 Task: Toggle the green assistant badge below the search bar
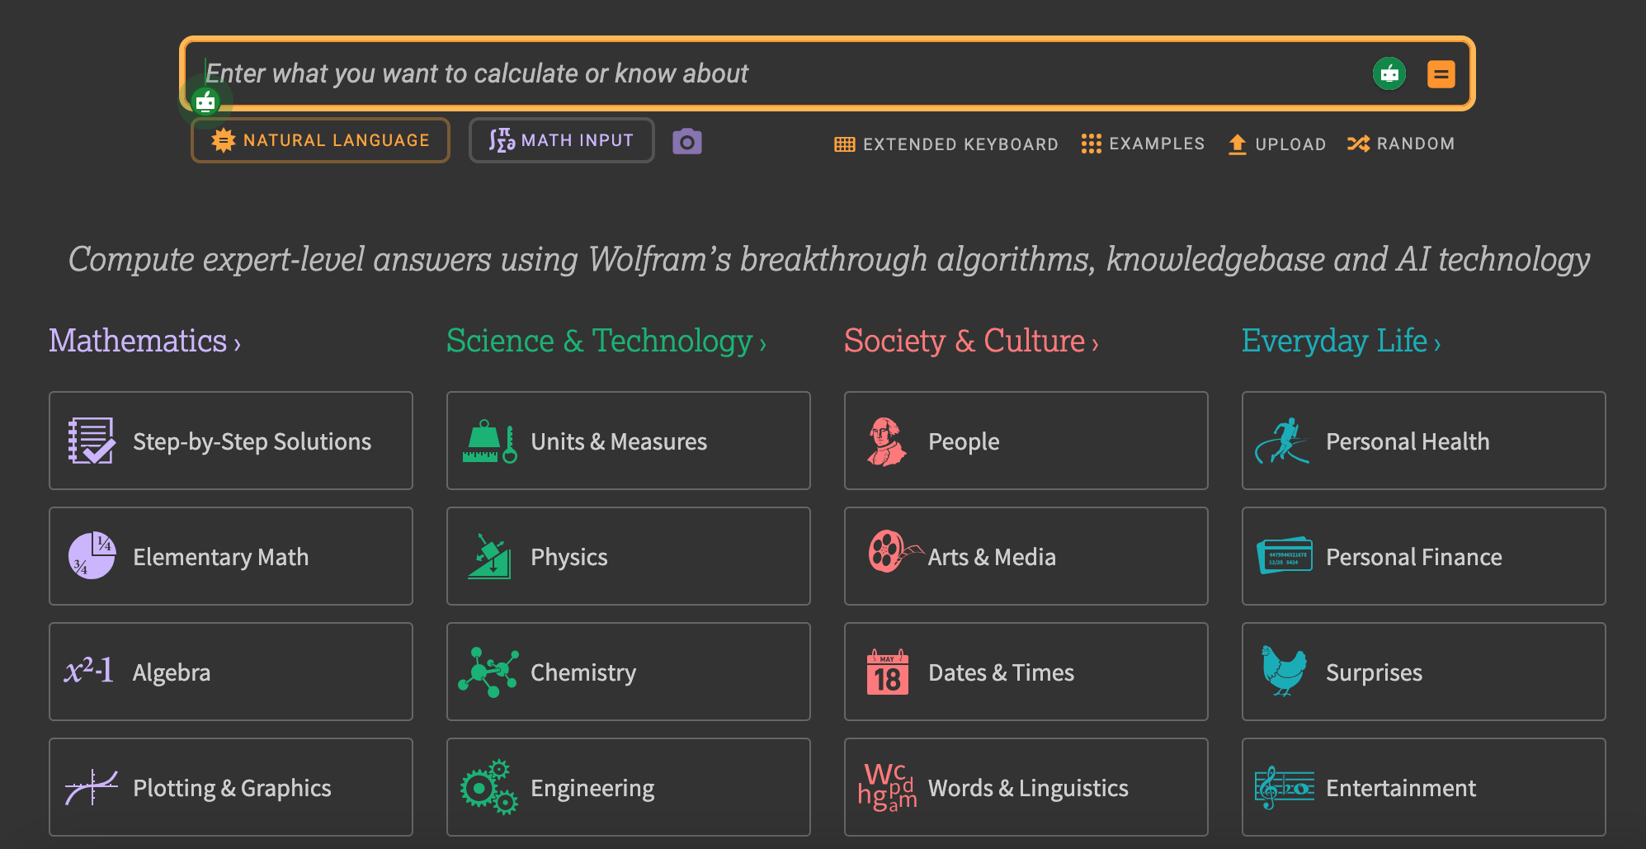(x=206, y=101)
